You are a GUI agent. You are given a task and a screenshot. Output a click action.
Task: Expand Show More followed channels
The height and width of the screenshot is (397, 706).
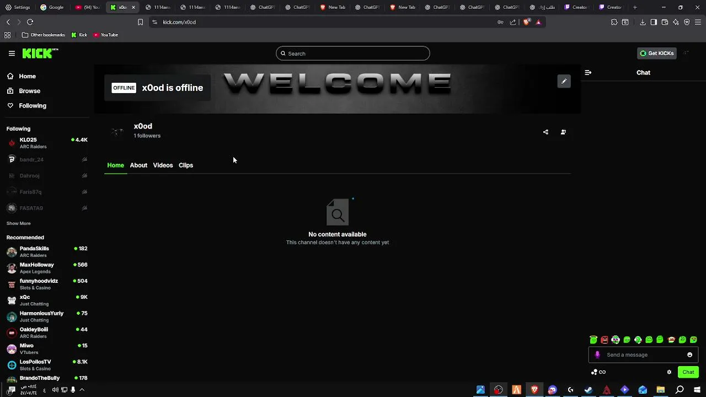click(x=18, y=223)
